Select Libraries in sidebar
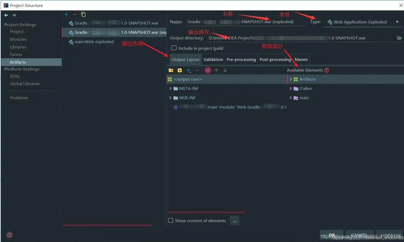Image resolution: width=404 pixels, height=242 pixels. pos(18,47)
